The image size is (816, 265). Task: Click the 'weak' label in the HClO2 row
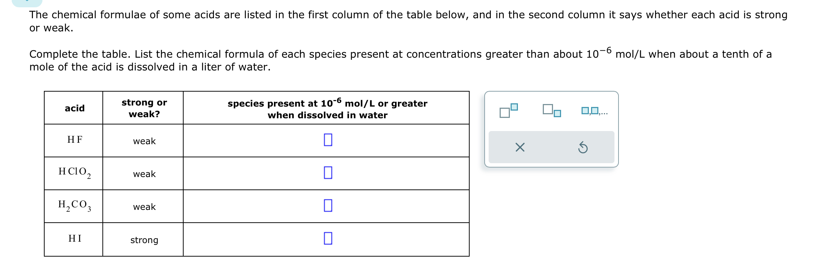coord(144,174)
